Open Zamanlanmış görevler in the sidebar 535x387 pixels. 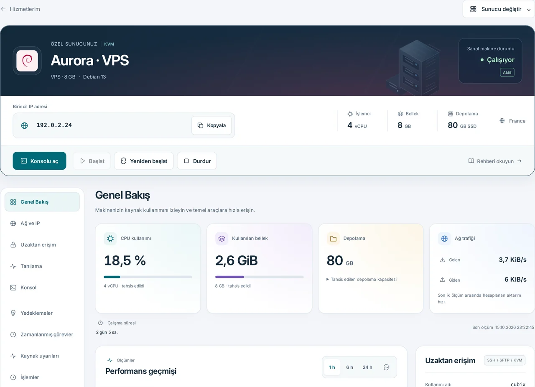click(42, 334)
